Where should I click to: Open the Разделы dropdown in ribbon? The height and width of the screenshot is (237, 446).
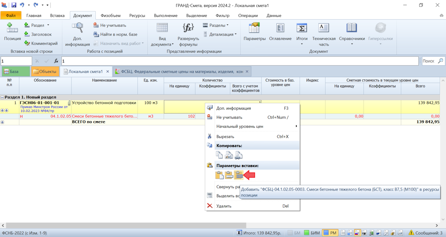pyautogui.click(x=216, y=25)
